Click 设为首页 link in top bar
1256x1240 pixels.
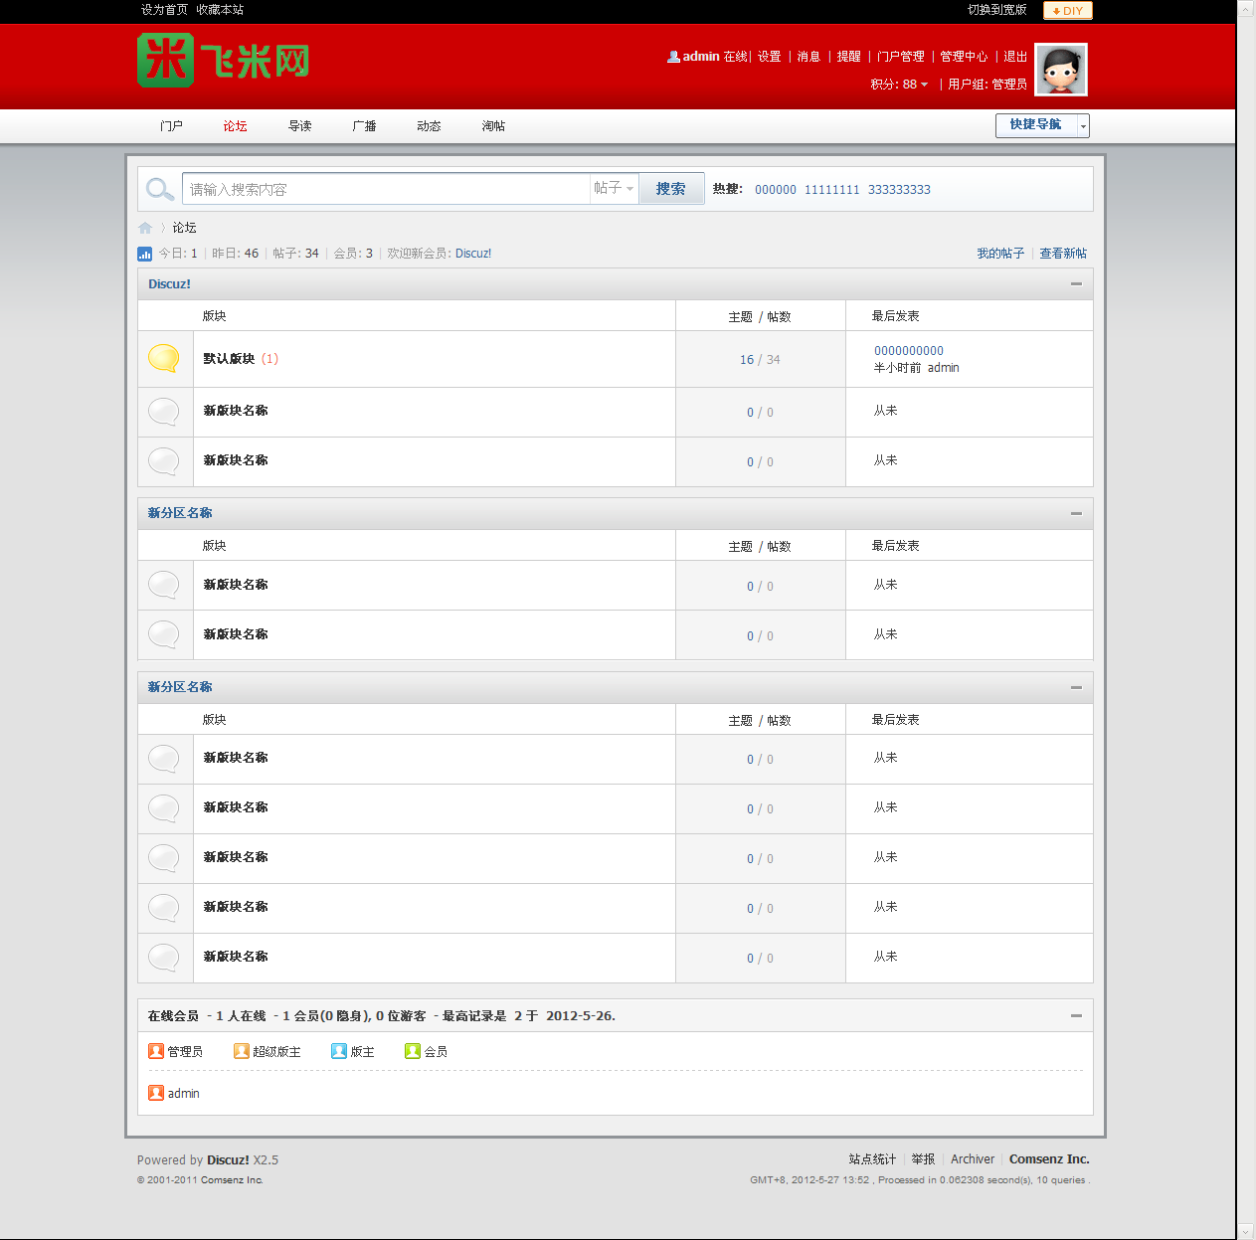[x=164, y=10]
